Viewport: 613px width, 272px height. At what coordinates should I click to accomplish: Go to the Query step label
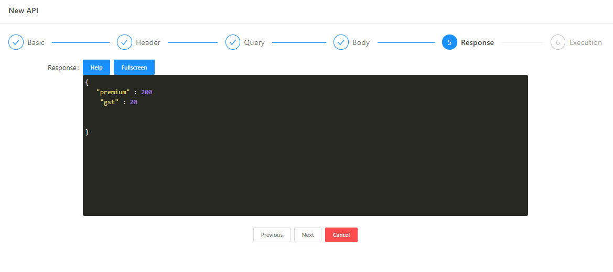(x=254, y=42)
